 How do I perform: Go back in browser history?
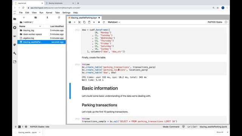15,8
